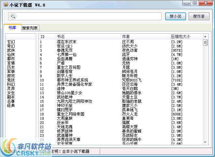Click author name 天蚕土豆
The image size is (215, 157).
(130, 97)
